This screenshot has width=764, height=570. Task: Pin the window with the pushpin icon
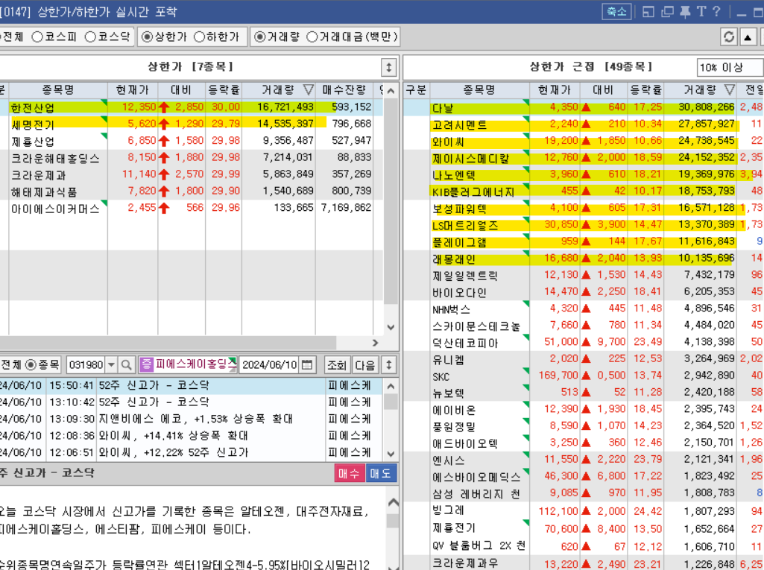click(x=685, y=12)
